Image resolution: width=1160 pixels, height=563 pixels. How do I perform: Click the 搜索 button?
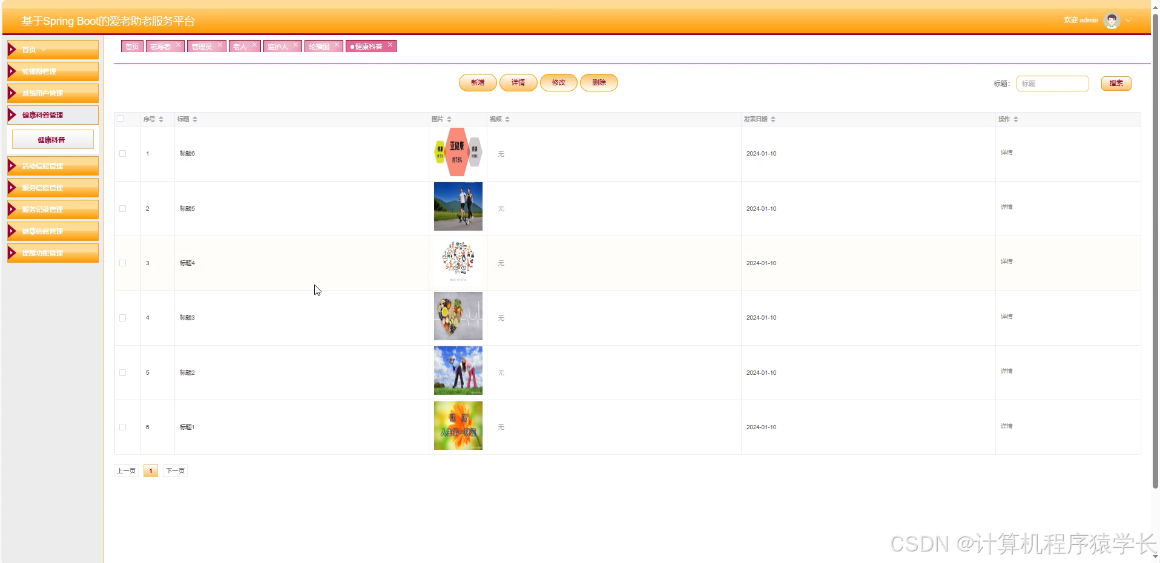[1116, 84]
